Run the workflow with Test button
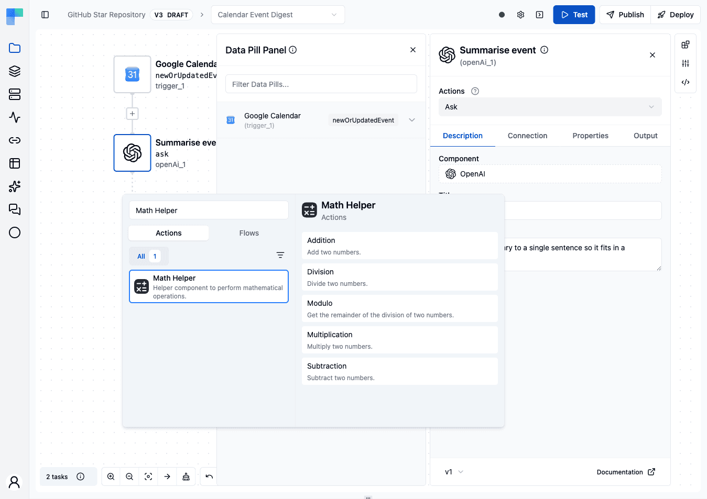 click(574, 15)
